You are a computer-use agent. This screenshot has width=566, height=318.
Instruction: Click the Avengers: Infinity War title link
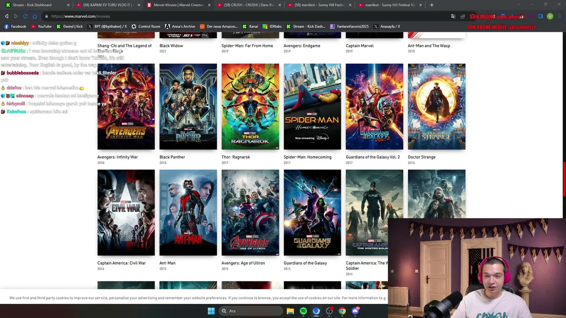pos(118,157)
